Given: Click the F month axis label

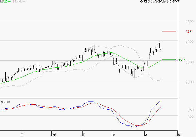Looking at the screenshot, I should 84,135.
